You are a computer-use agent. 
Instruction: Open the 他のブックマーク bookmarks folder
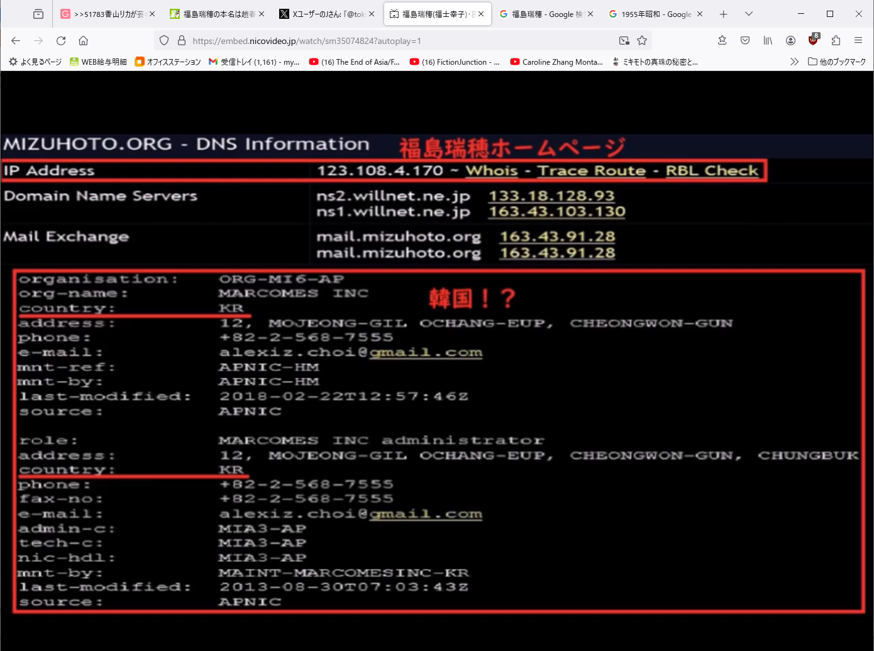(x=837, y=62)
